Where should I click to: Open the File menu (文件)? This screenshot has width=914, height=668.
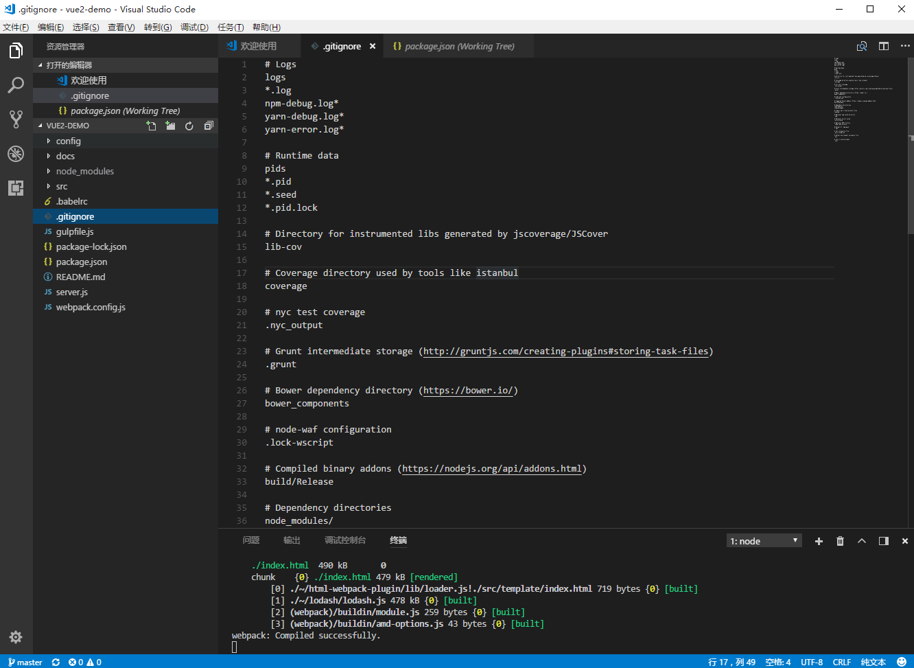16,27
